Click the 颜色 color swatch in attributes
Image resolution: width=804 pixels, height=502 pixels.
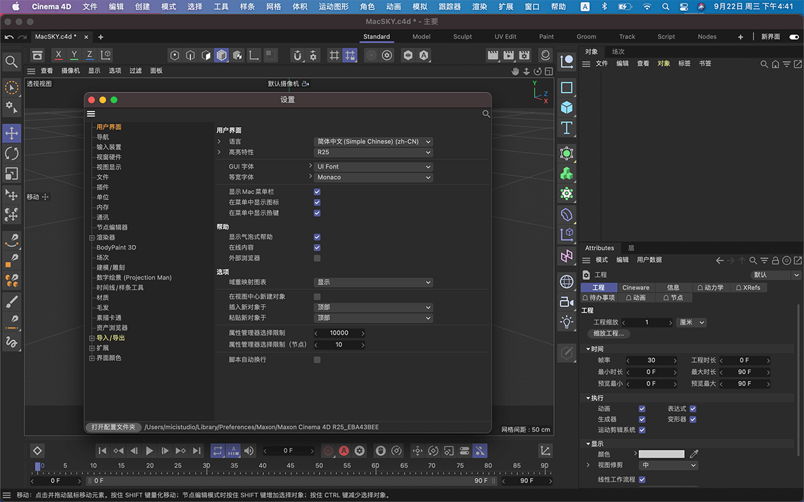coord(661,454)
